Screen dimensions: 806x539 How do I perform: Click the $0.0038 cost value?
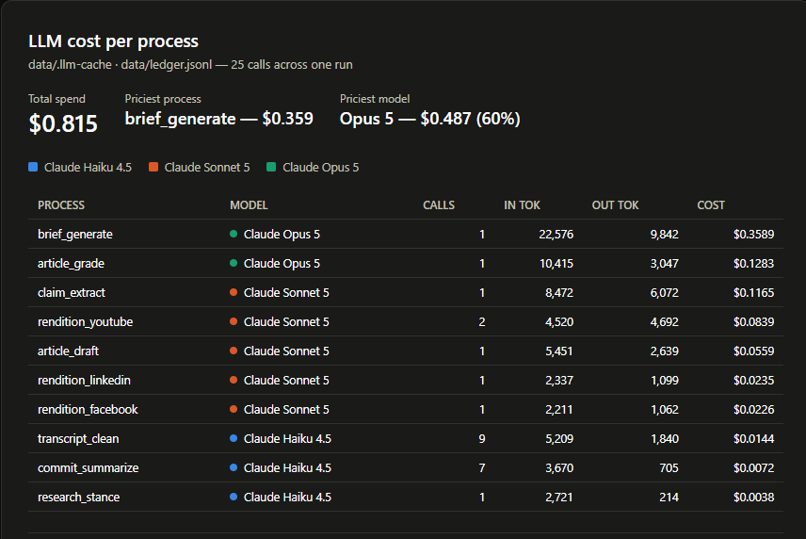tap(753, 498)
